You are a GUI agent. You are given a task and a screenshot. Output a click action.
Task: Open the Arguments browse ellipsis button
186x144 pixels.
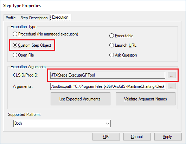tap(172, 86)
